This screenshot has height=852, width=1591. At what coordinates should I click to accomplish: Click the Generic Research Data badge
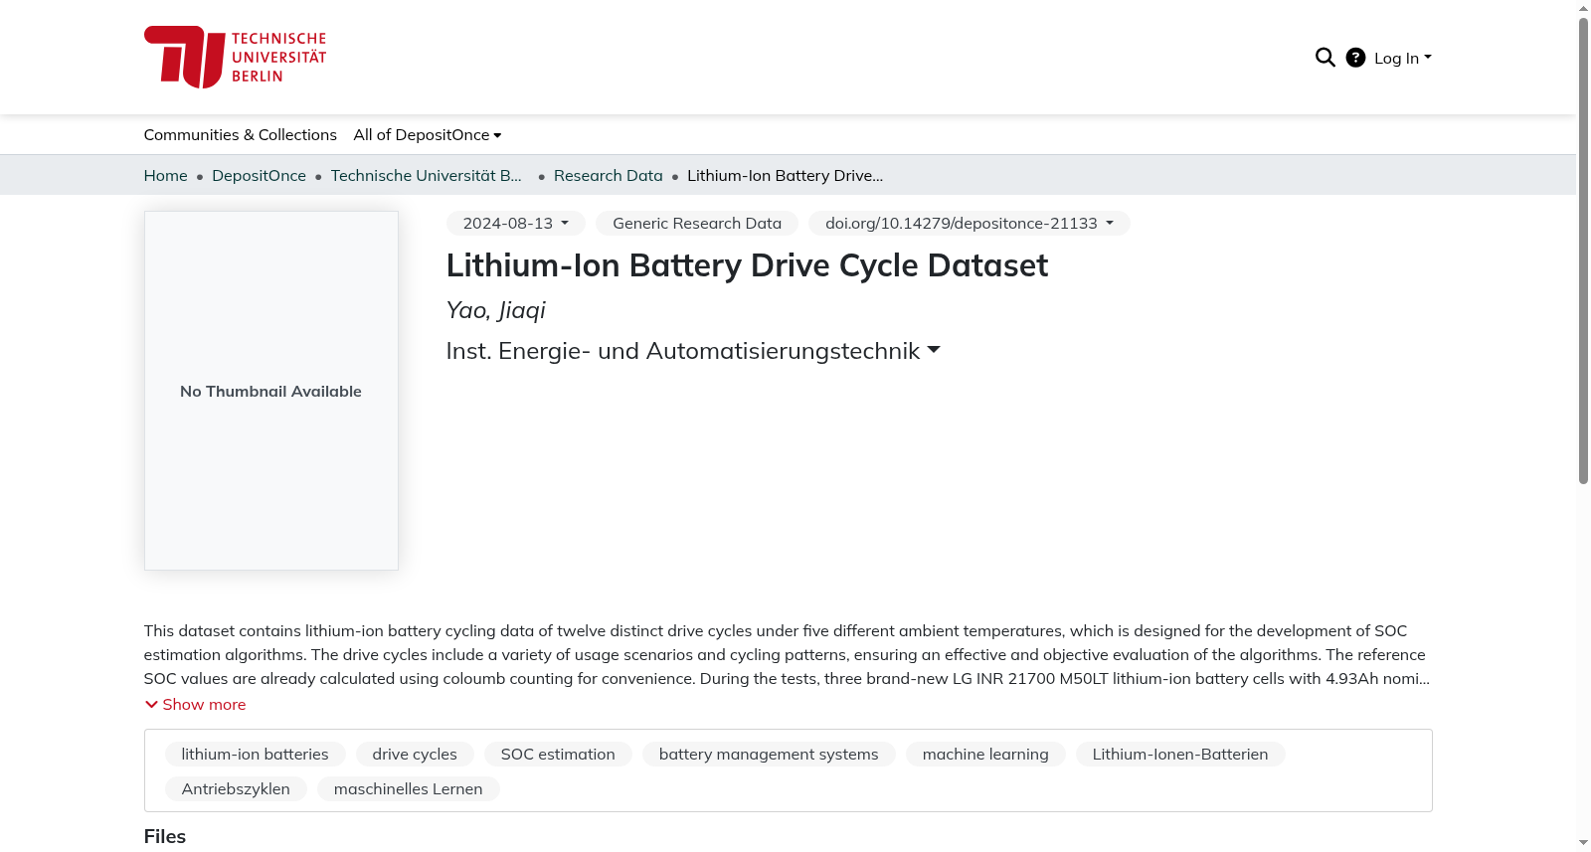(x=697, y=224)
